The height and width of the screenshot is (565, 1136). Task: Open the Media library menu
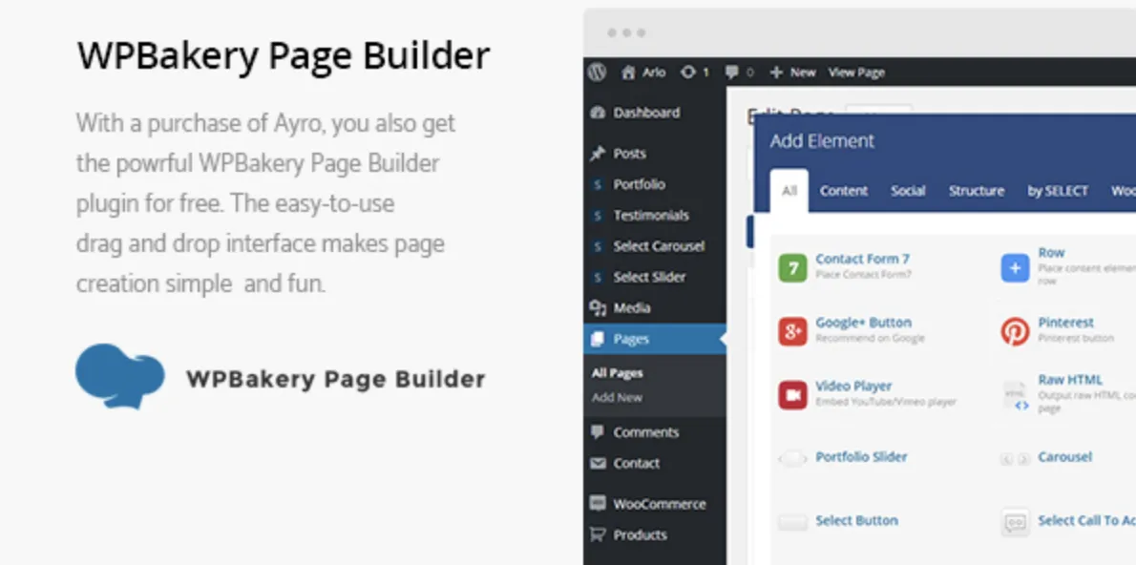[632, 308]
